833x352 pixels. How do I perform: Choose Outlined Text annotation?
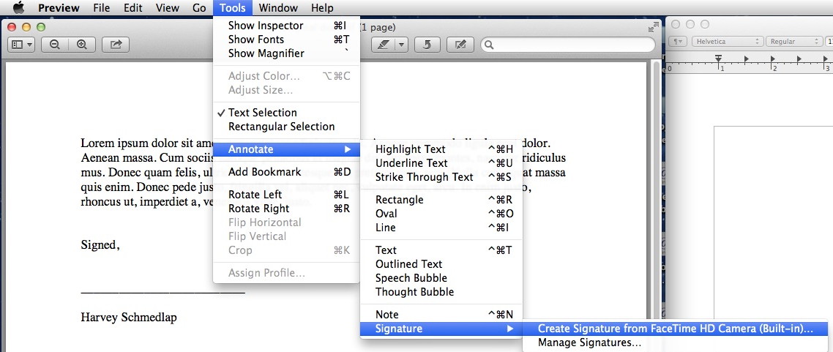(x=441, y=264)
